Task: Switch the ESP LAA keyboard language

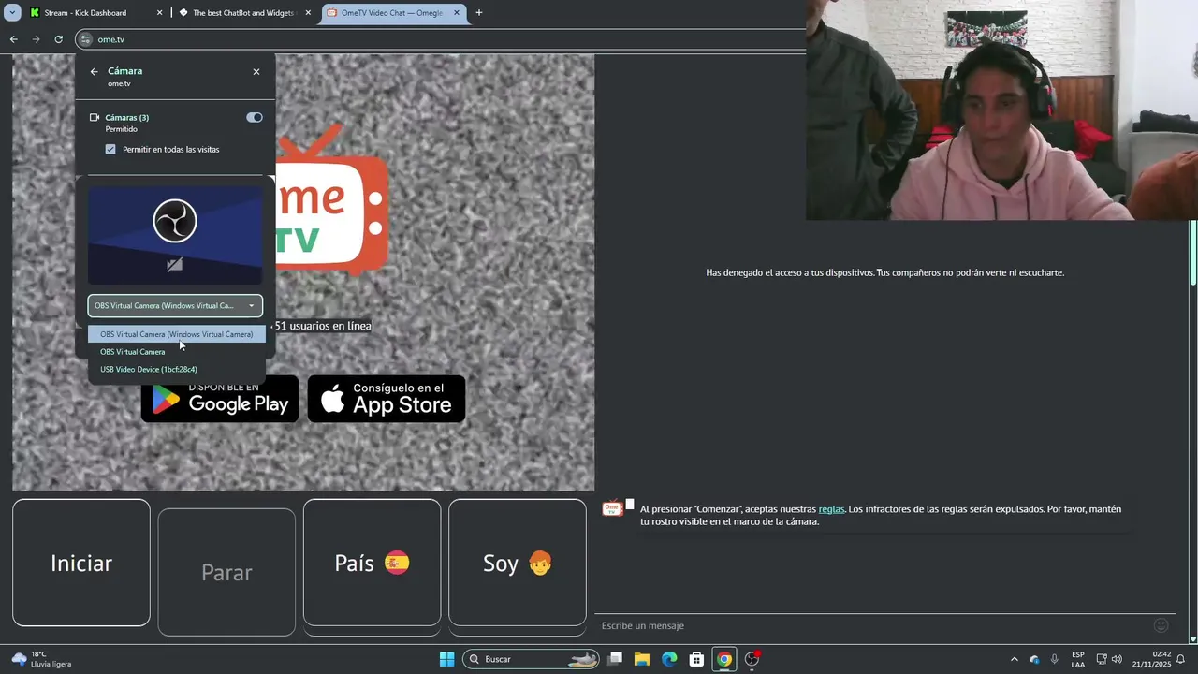Action: click(x=1078, y=659)
